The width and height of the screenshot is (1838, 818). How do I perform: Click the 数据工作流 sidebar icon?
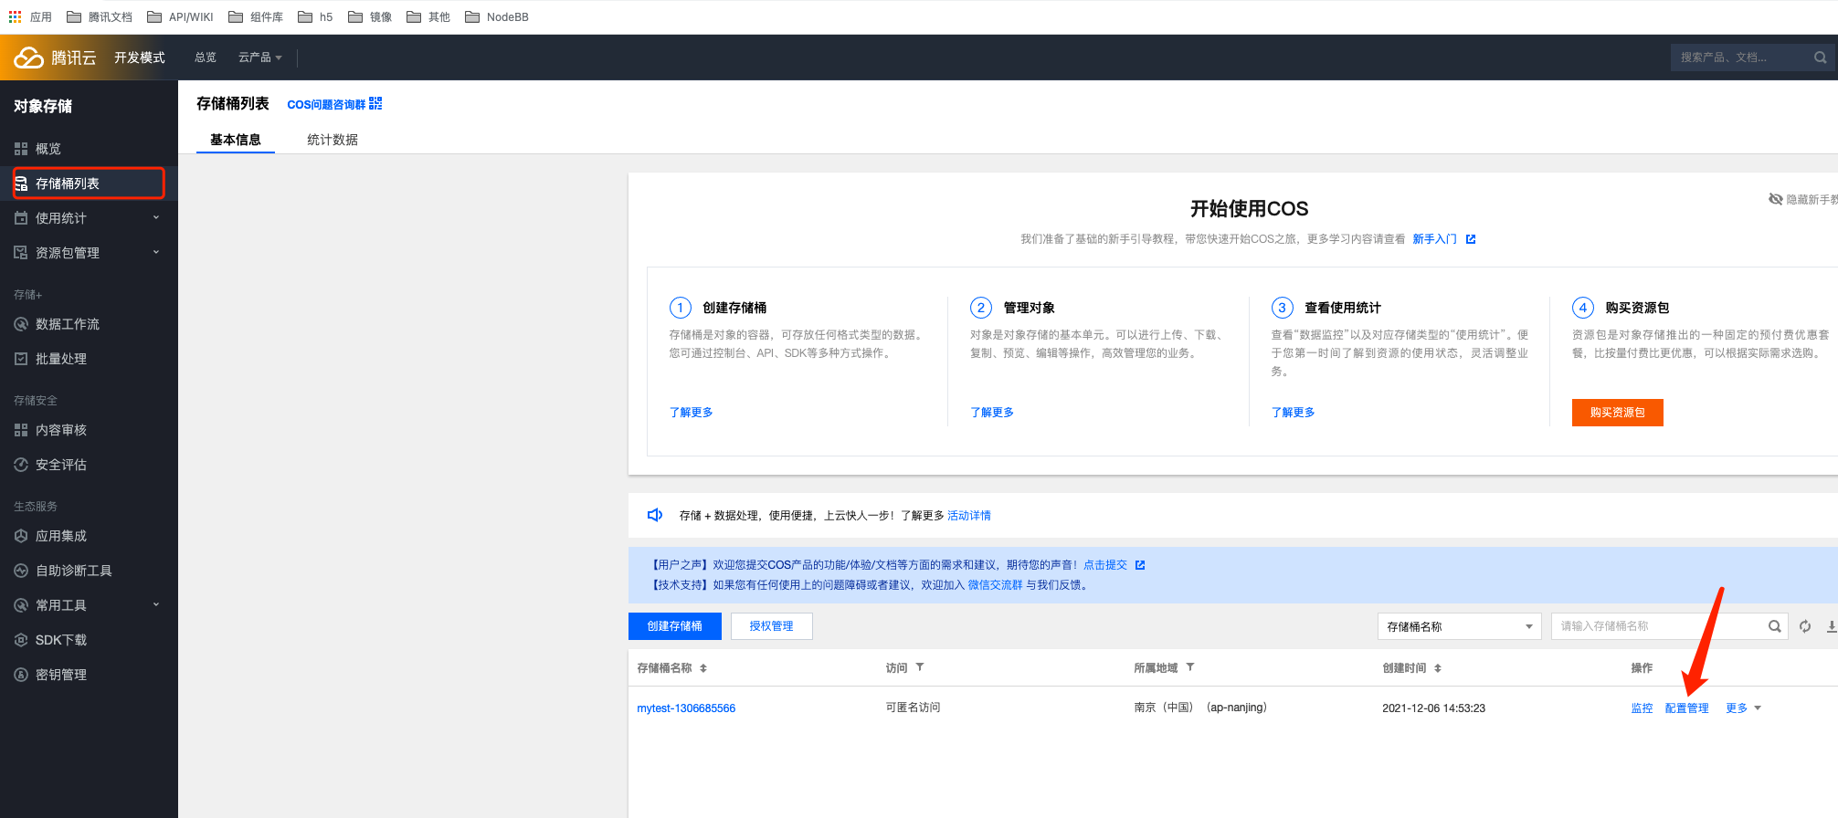(x=21, y=324)
